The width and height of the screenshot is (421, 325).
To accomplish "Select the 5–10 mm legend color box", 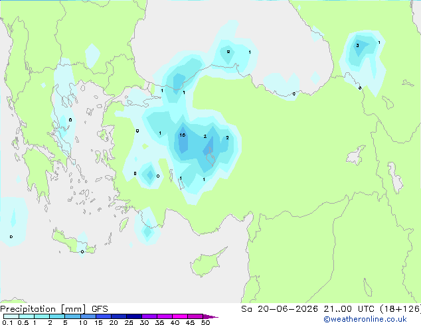I will [72, 316].
